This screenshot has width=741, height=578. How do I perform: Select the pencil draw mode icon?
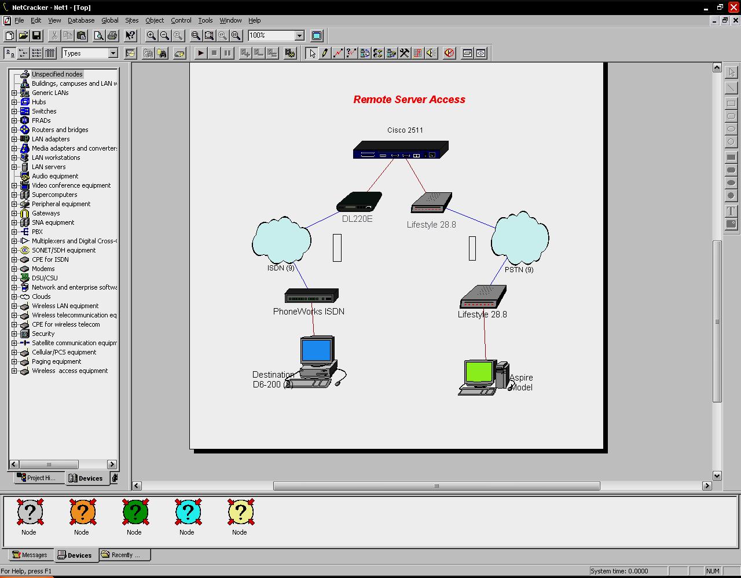tap(325, 53)
